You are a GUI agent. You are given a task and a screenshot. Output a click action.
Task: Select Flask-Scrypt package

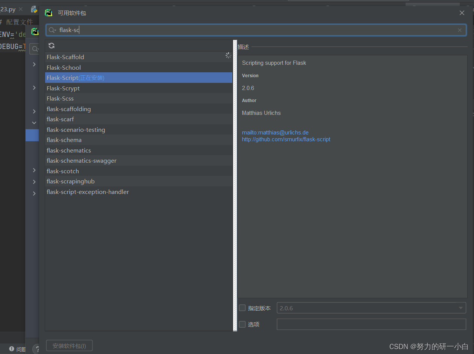click(139, 88)
